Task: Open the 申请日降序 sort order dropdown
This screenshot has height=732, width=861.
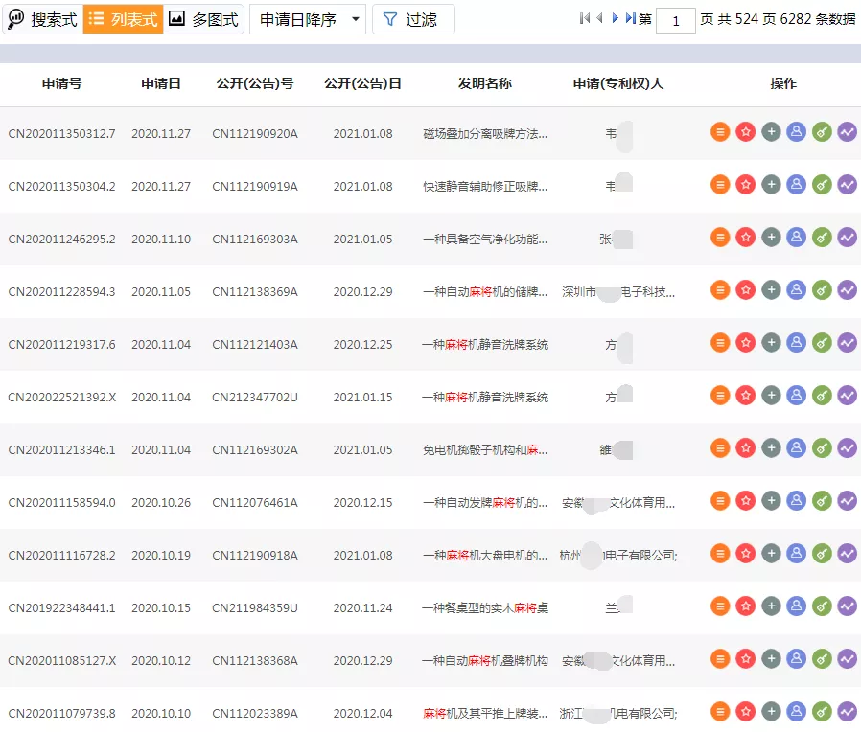Action: [307, 19]
